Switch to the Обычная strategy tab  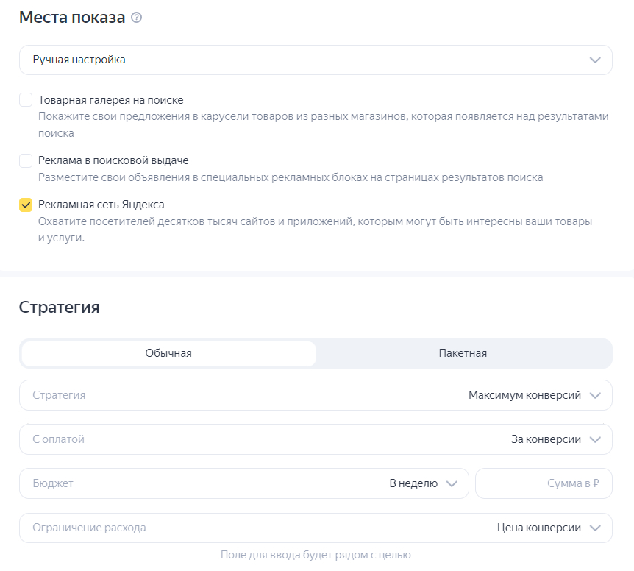coord(168,353)
